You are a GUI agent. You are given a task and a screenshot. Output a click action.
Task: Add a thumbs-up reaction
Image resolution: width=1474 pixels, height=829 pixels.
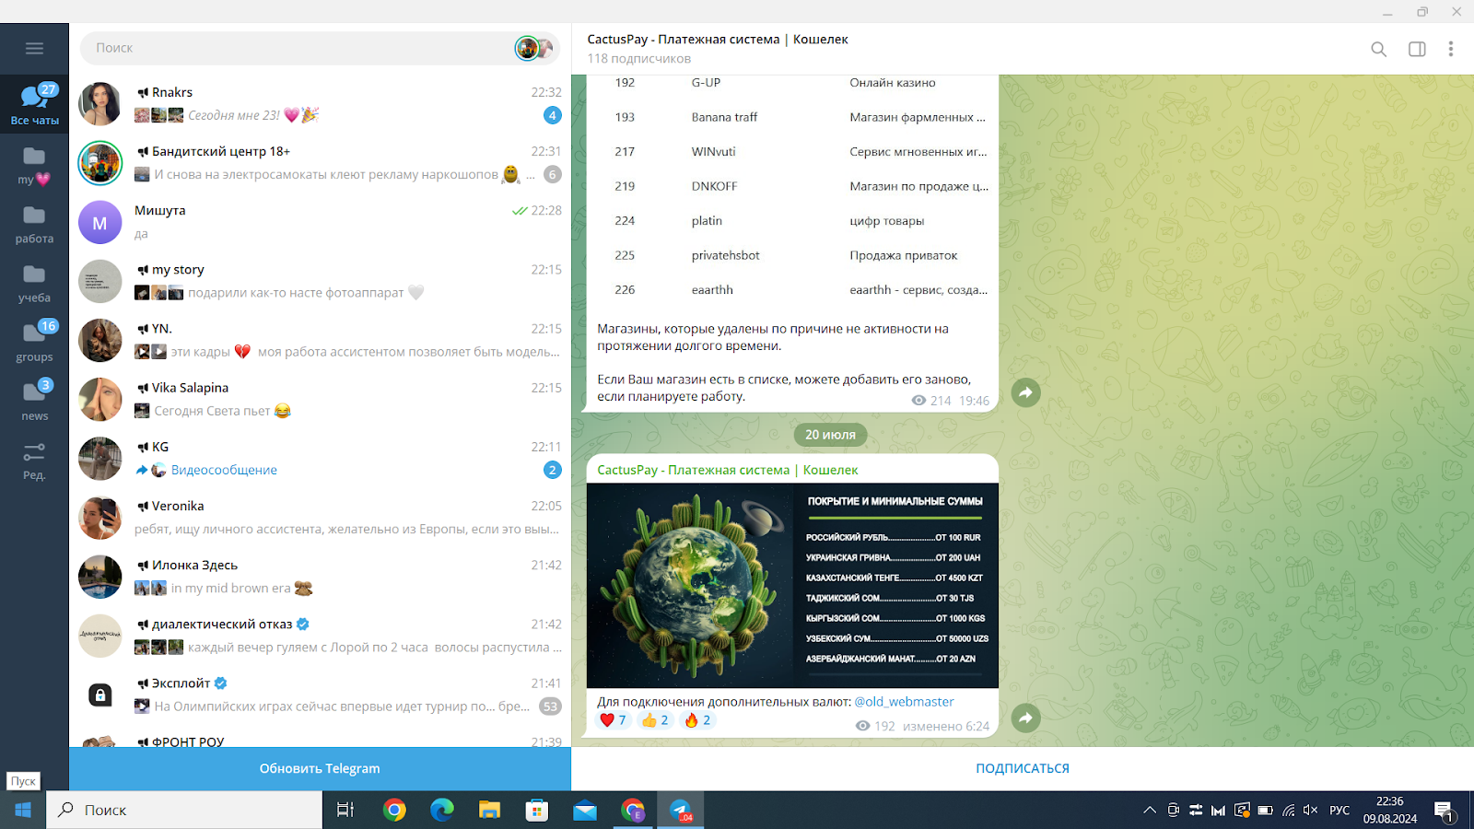click(x=655, y=720)
